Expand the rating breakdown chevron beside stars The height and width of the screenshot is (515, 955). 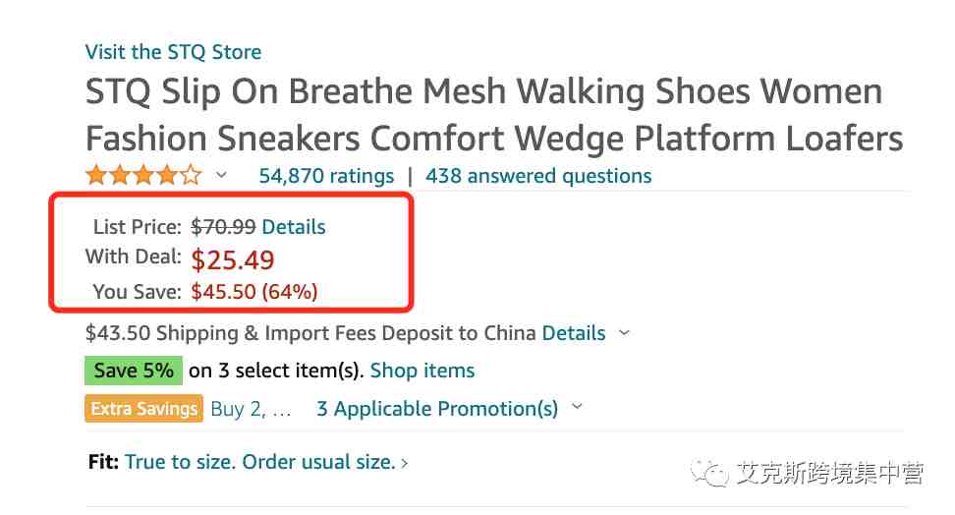coord(222,176)
